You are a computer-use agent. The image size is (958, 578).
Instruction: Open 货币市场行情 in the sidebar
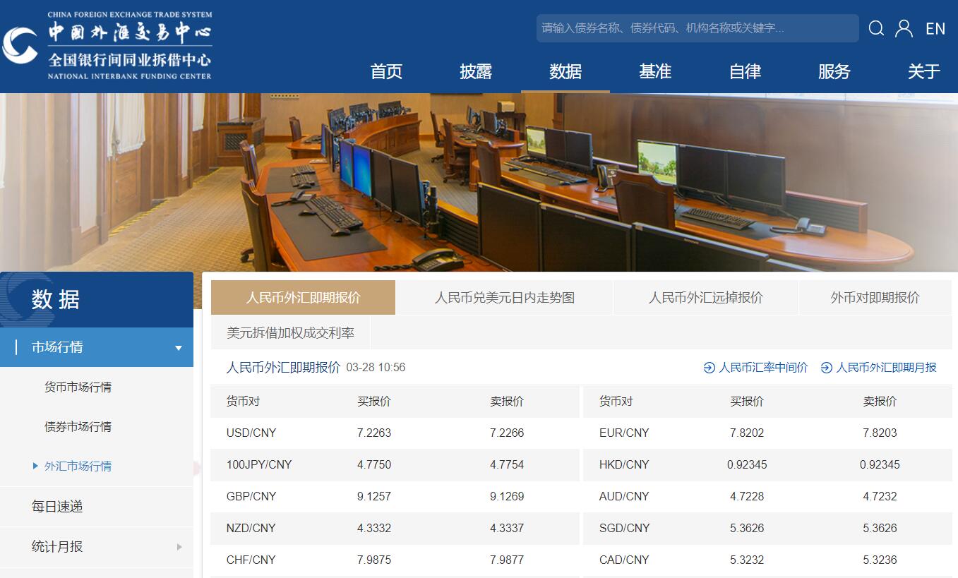coord(78,387)
